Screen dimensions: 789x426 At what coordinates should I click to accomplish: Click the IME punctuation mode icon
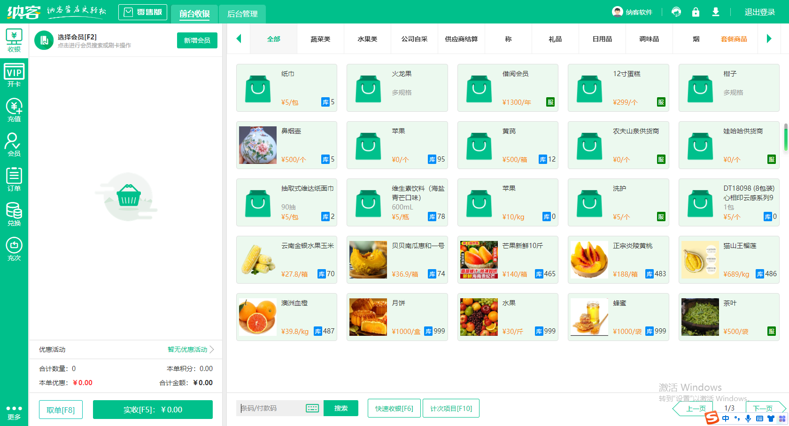[x=737, y=418]
